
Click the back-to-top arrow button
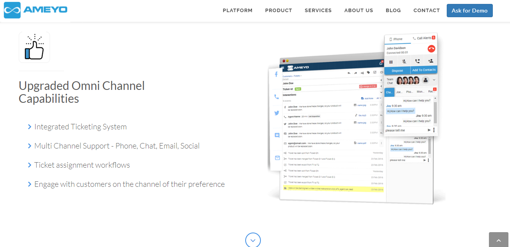[x=499, y=240]
